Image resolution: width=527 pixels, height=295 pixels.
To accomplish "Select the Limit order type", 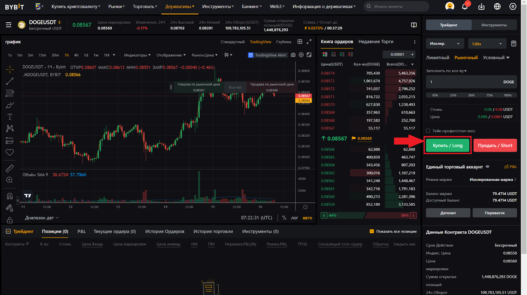I will coord(437,57).
